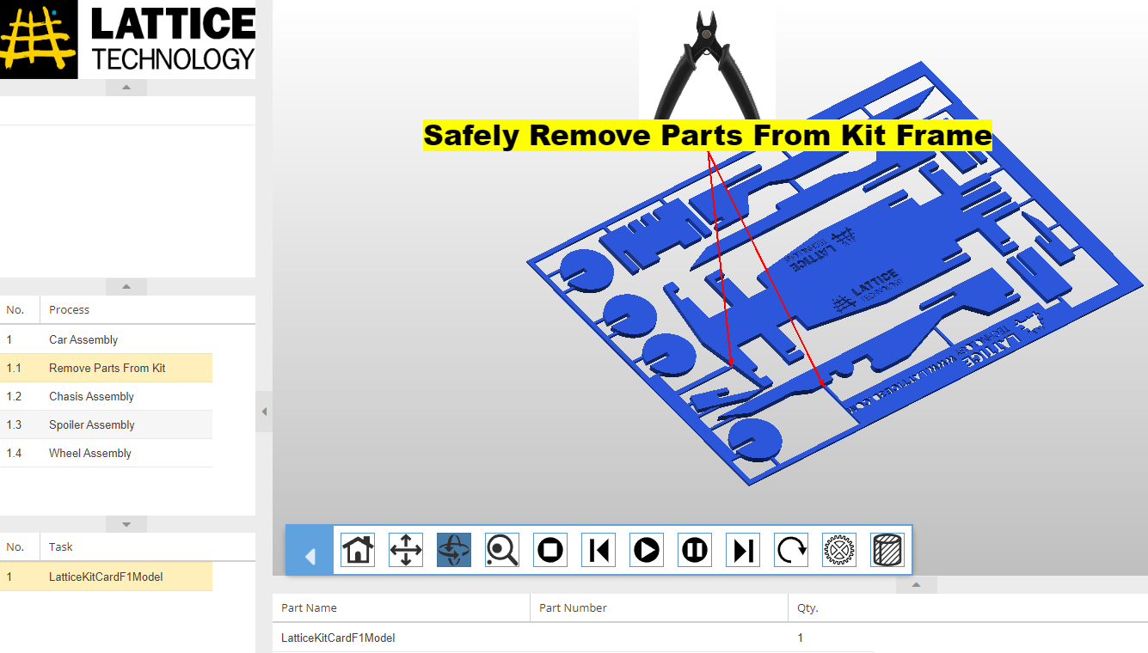Collapse the left side panel chevron

tap(263, 412)
